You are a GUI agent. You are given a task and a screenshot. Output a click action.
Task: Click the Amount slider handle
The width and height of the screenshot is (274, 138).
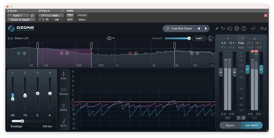coord(189,38)
